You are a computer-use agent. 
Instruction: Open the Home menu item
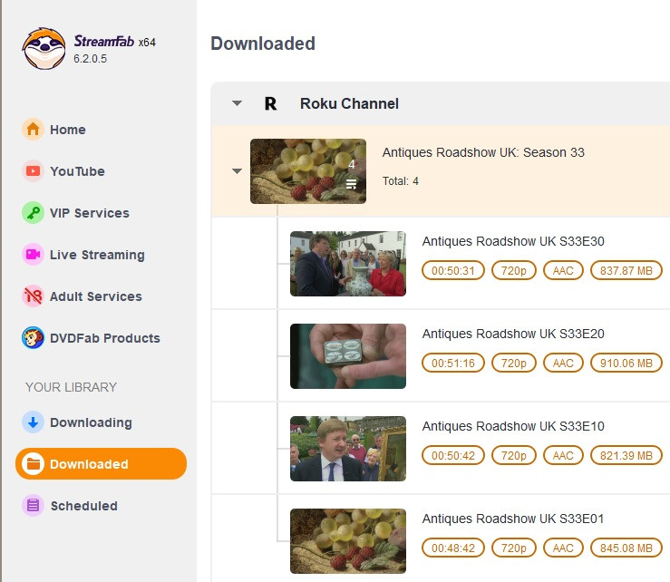(67, 130)
